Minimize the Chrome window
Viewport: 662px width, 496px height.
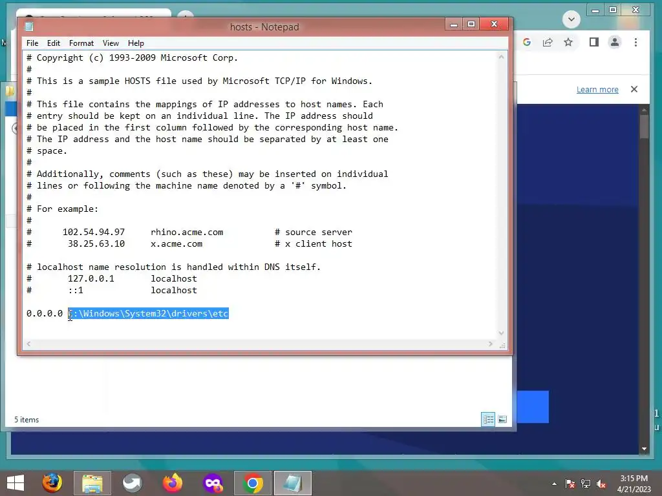point(595,10)
